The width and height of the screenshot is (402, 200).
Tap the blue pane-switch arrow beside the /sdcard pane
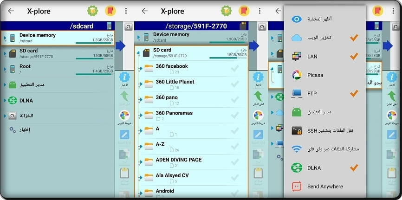120,45
